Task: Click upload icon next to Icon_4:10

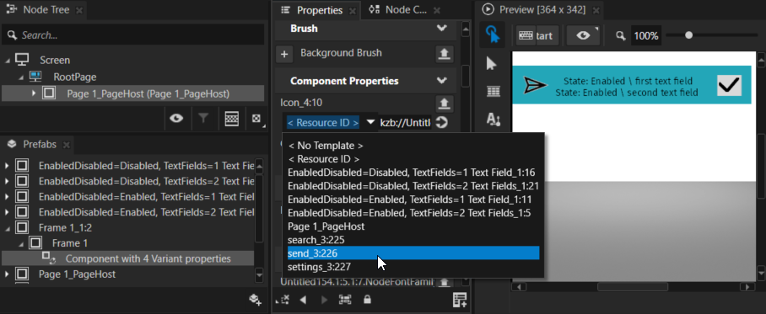Action: [444, 104]
